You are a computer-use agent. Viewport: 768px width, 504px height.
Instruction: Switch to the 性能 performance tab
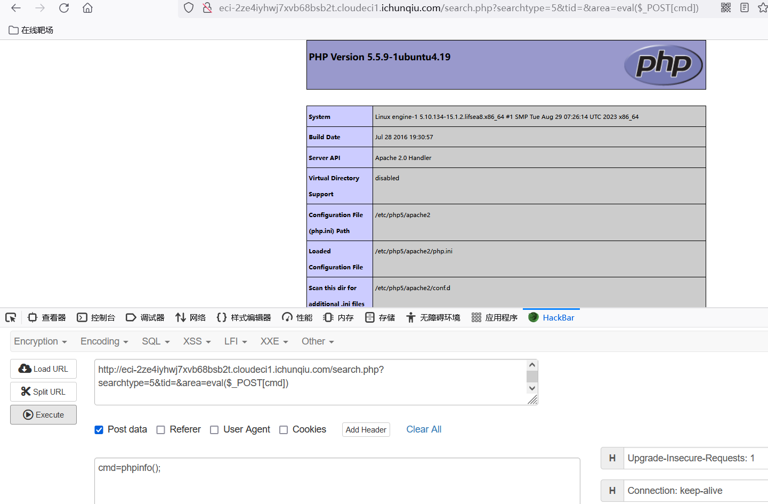pos(297,318)
